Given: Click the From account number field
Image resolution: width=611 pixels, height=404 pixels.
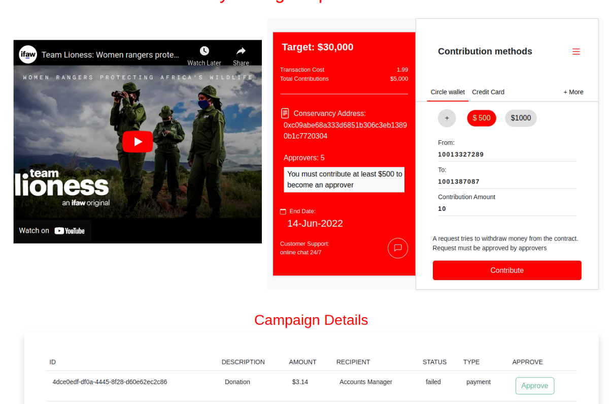Looking at the screenshot, I should coord(506,154).
